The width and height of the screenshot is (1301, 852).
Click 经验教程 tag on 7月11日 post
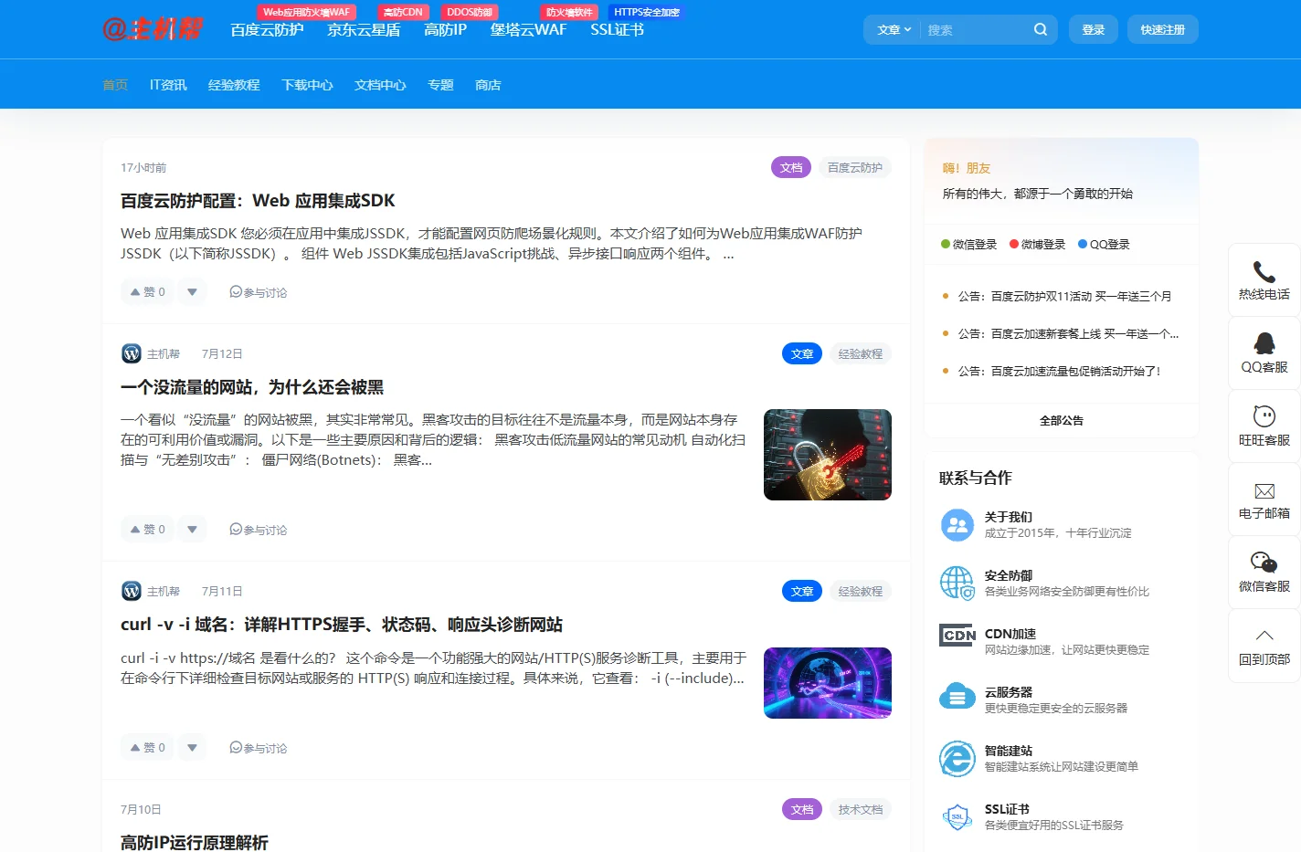(861, 591)
